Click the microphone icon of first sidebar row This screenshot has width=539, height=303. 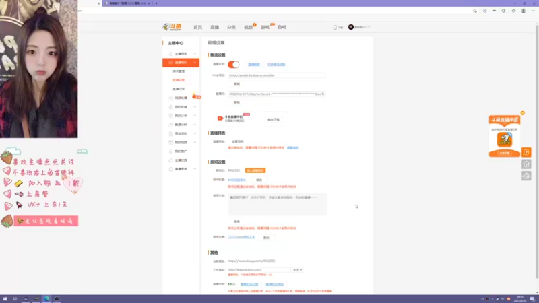(170, 54)
